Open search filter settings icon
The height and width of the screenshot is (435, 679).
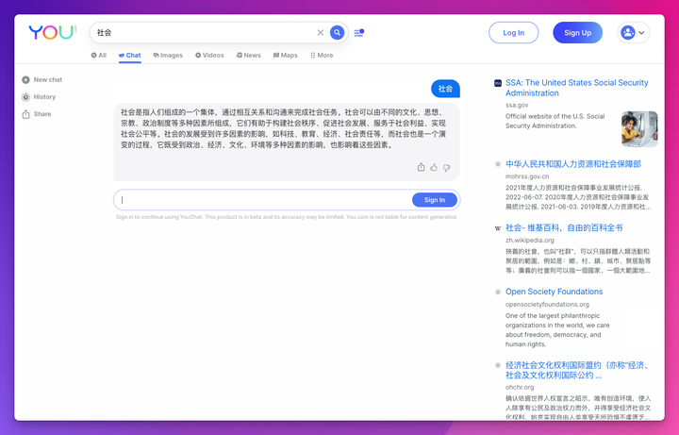[x=359, y=33]
